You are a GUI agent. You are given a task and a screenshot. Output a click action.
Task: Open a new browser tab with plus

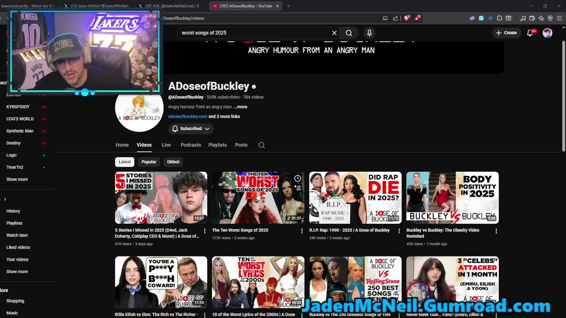pyautogui.click(x=288, y=6)
